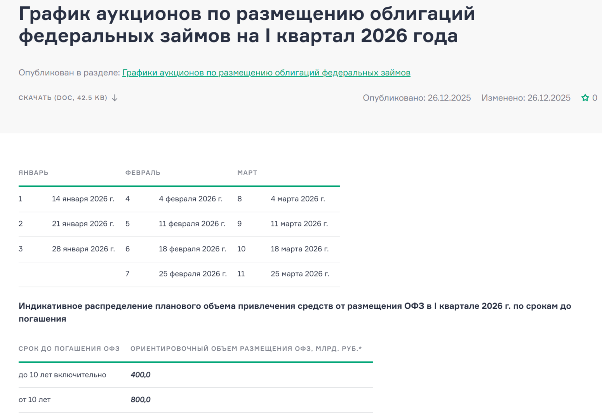
Task: Click auction number 11 in the March column
Action: pyautogui.click(x=241, y=273)
